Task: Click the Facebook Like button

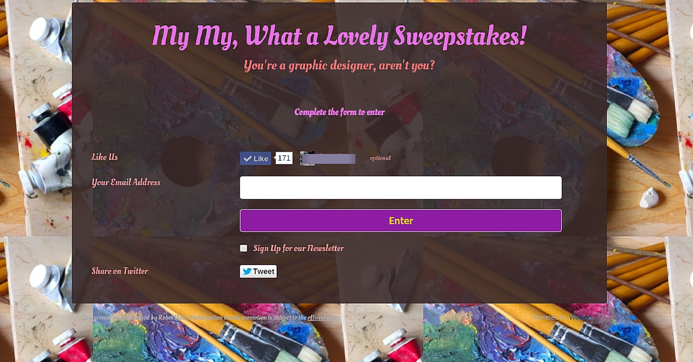Action: pyautogui.click(x=255, y=159)
